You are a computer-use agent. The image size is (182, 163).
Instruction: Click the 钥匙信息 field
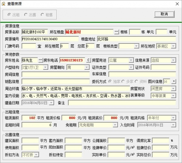[56, 81]
